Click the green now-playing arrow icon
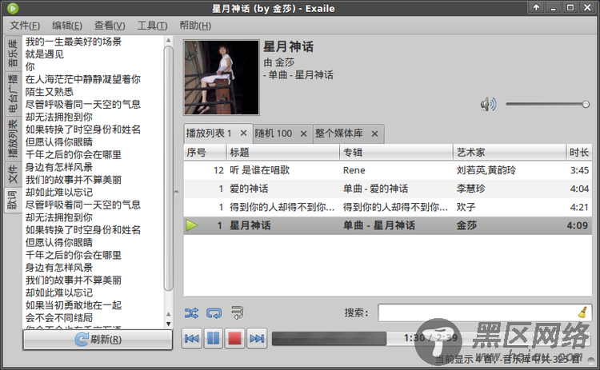 [x=192, y=225]
